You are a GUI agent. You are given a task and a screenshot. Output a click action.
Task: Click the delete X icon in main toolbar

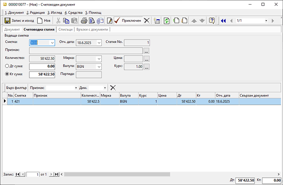[x=147, y=21]
